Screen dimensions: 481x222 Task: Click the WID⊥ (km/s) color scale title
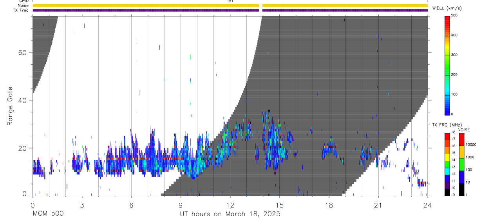coord(447,8)
